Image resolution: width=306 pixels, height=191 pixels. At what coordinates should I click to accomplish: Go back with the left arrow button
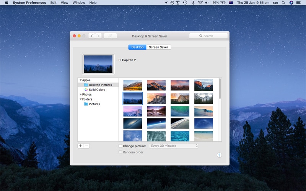pyautogui.click(x=92, y=36)
